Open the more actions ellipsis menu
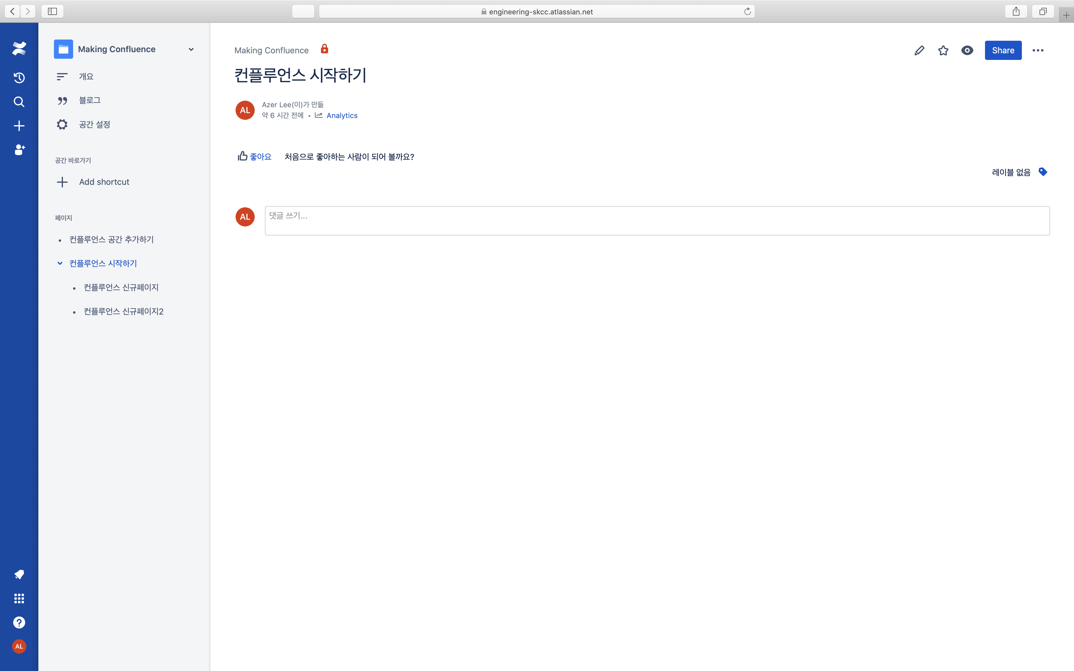Screen dimensions: 1074x671 pos(1038,51)
